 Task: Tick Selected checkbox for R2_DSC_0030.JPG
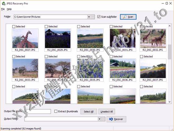[79, 27]
